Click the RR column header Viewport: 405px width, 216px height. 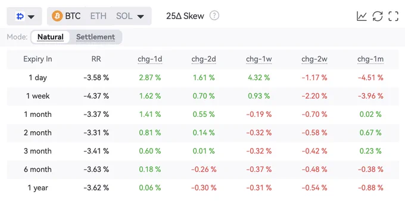96,59
